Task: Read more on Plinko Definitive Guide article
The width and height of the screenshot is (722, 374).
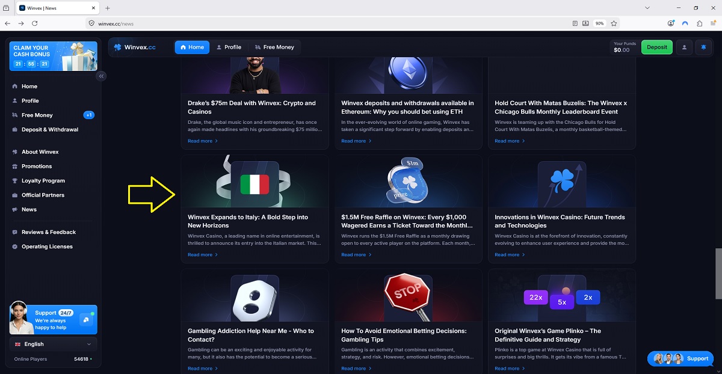Action: point(510,369)
